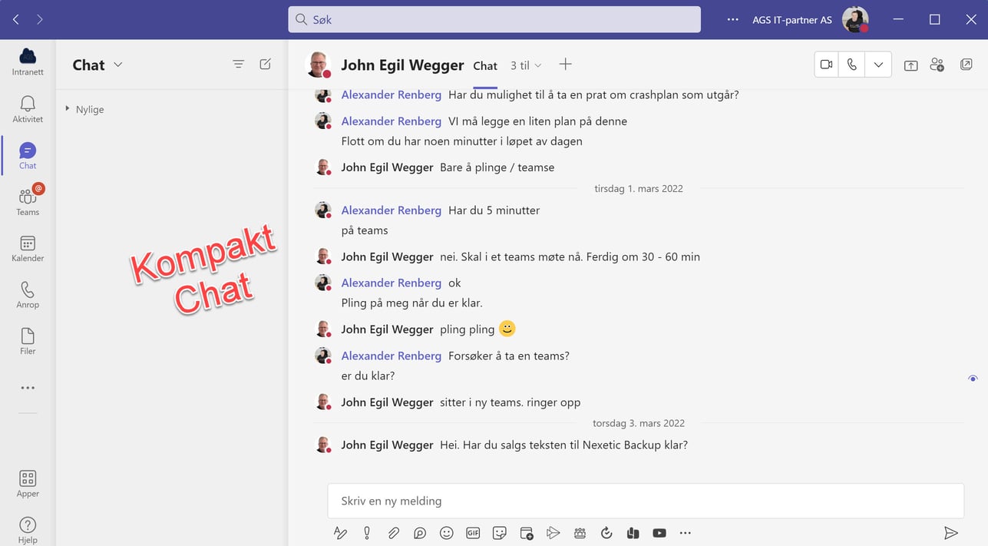This screenshot has height=546, width=988.
Task: Open the sticker picker
Action: [500, 533]
